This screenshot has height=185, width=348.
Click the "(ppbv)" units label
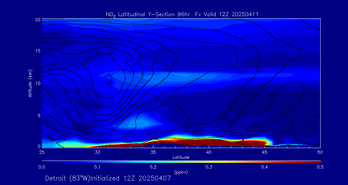[181, 172]
